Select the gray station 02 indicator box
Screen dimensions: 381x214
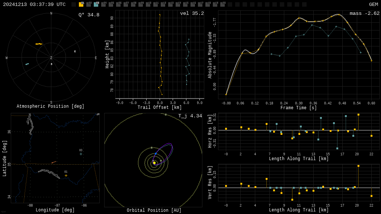(x=89, y=4)
